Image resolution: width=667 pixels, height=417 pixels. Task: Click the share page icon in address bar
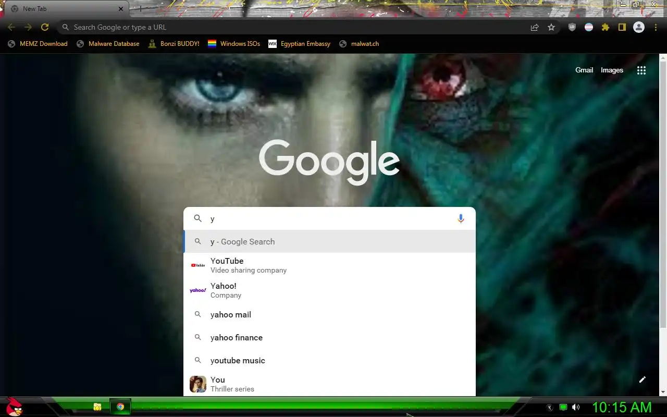pos(535,27)
